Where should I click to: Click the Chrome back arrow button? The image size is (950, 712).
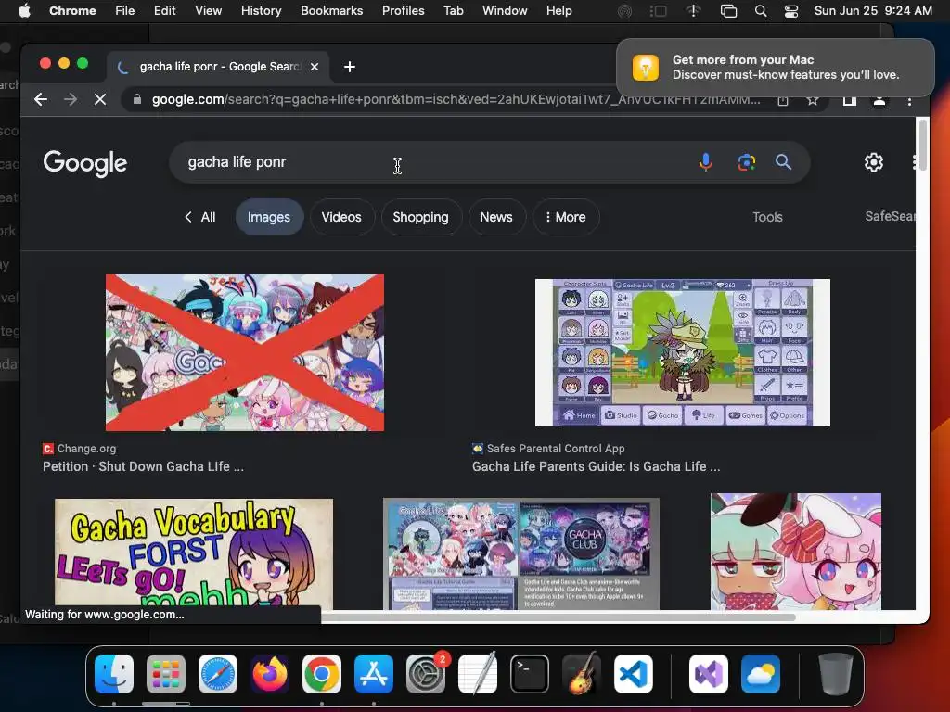click(41, 99)
